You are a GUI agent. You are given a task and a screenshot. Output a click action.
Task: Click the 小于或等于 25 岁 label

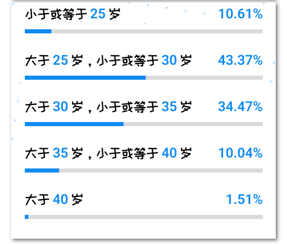(x=73, y=14)
